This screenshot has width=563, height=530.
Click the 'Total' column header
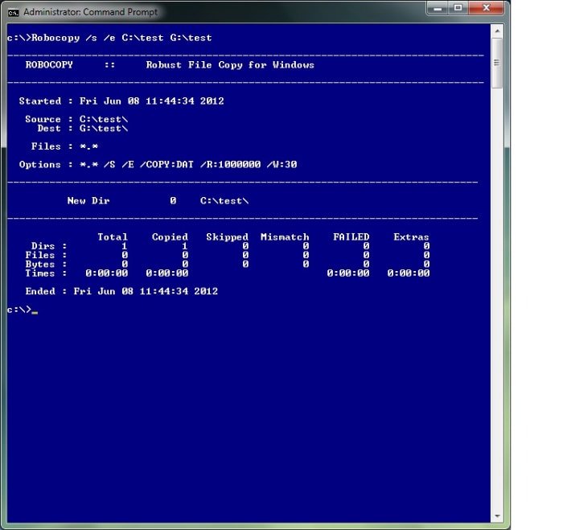point(113,237)
